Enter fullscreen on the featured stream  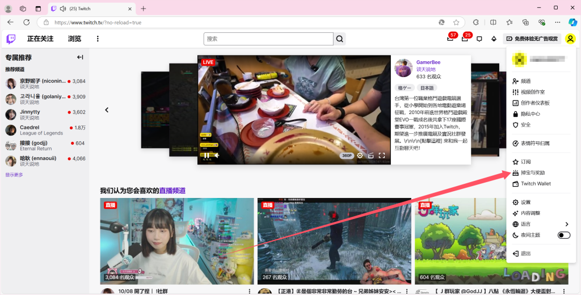point(382,155)
